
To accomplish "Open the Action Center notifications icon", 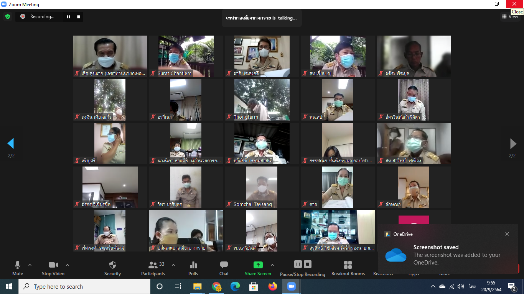I will pos(512,286).
